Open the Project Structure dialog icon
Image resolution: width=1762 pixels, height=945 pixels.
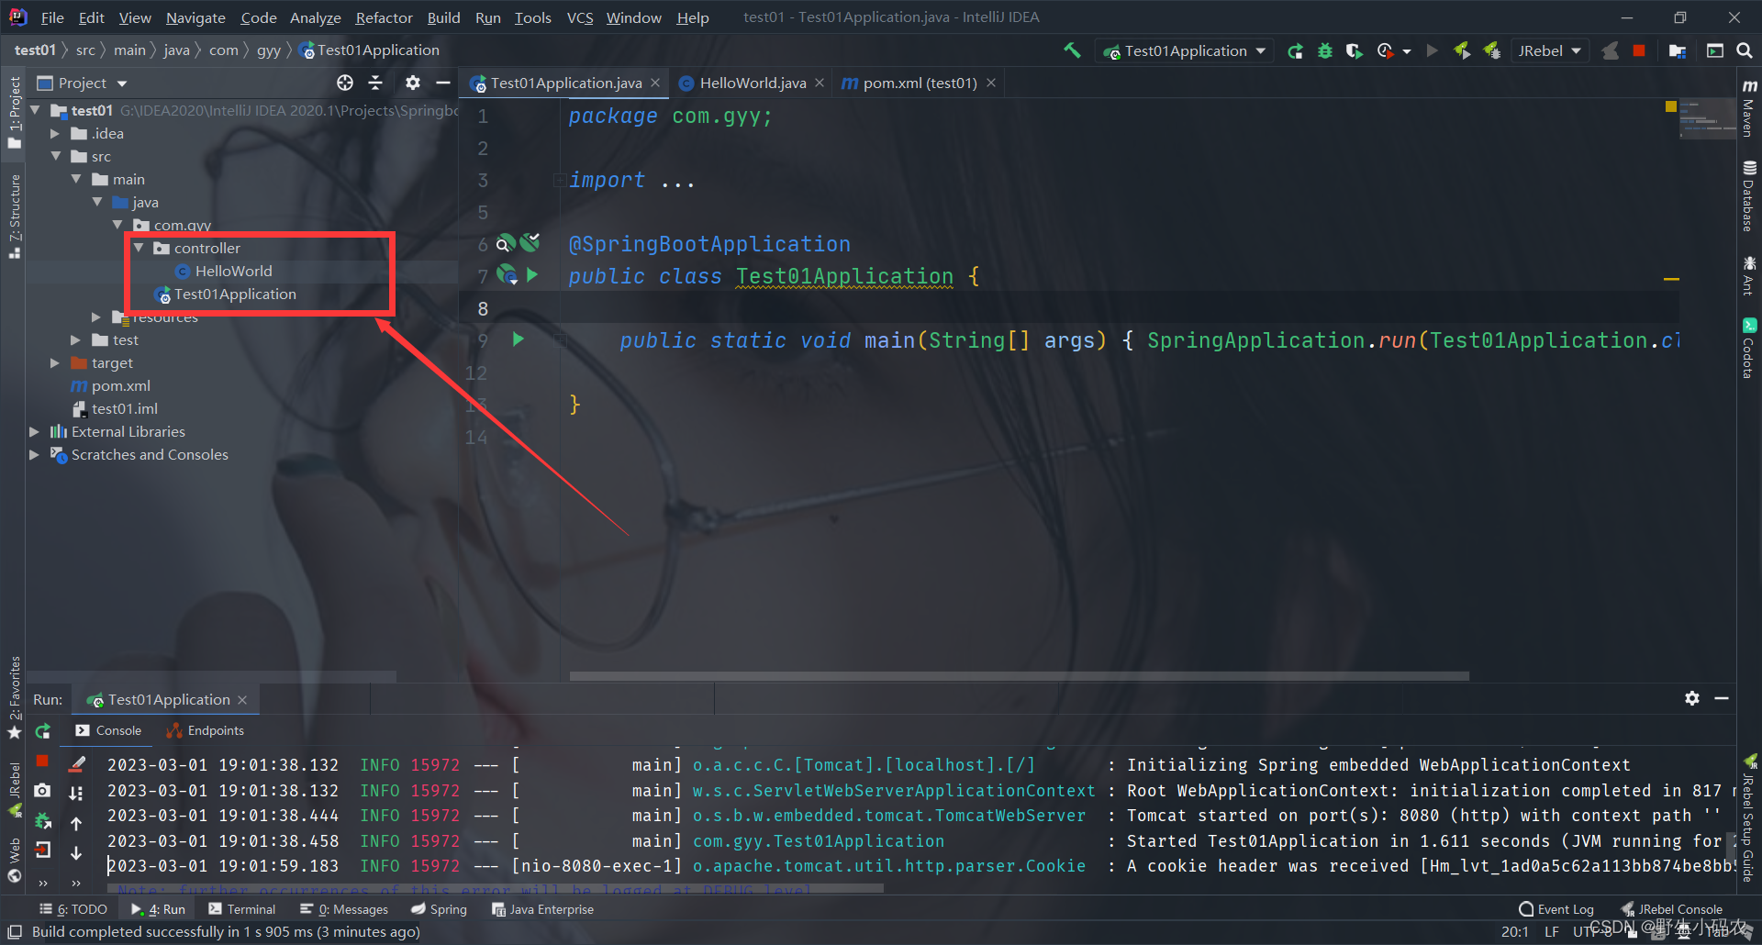[1678, 51]
